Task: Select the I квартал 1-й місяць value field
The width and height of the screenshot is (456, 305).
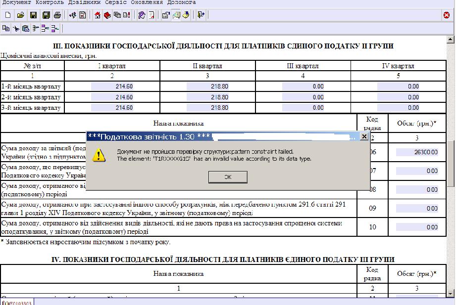Action: click(x=112, y=87)
